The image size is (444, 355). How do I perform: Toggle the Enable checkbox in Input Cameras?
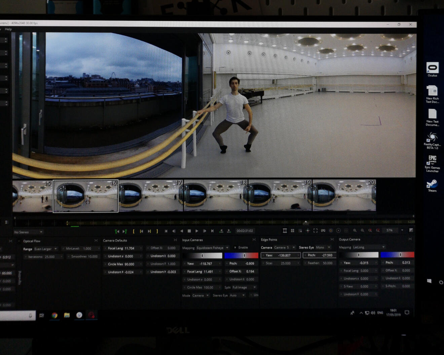(x=235, y=248)
